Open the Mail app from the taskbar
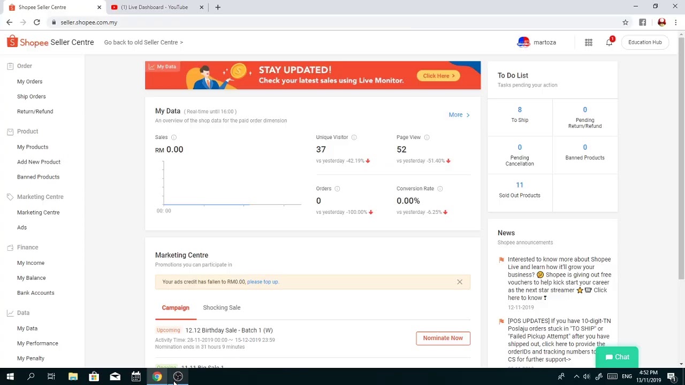The image size is (685, 385). [x=115, y=376]
